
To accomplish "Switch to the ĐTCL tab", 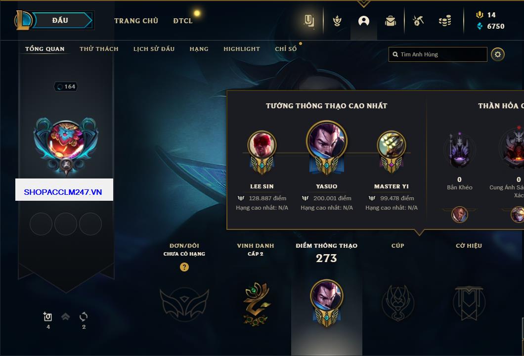I will (183, 21).
